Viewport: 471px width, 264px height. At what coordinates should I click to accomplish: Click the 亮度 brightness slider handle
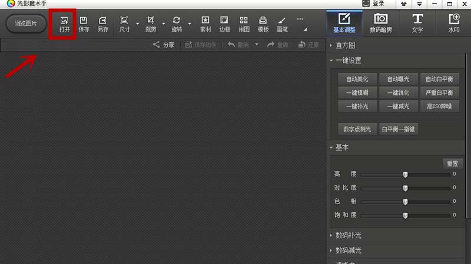click(x=405, y=175)
